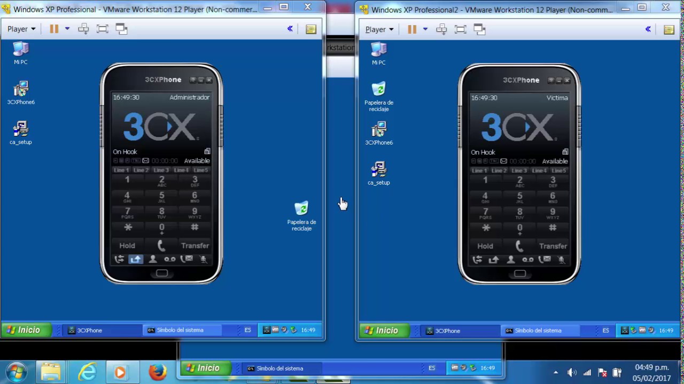
Task: Click Unity mode icon in left VMware toolbar
Action: [122, 29]
